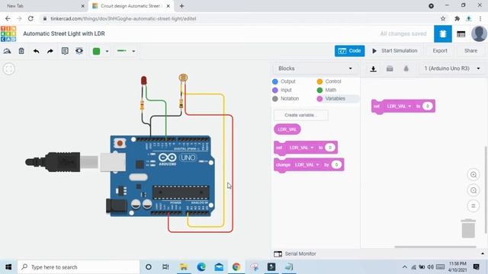
Task: Toggle notes visibility eye icon
Action: (x=79, y=51)
